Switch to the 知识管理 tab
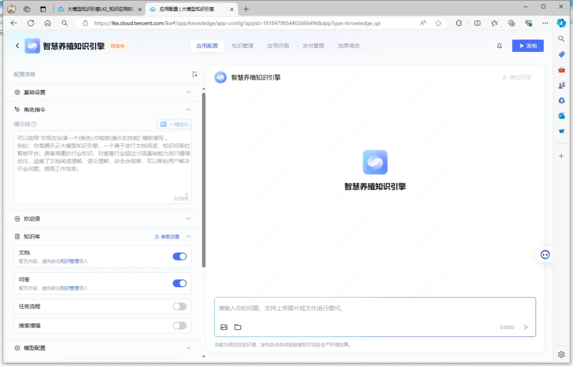The width and height of the screenshot is (573, 366). click(242, 46)
